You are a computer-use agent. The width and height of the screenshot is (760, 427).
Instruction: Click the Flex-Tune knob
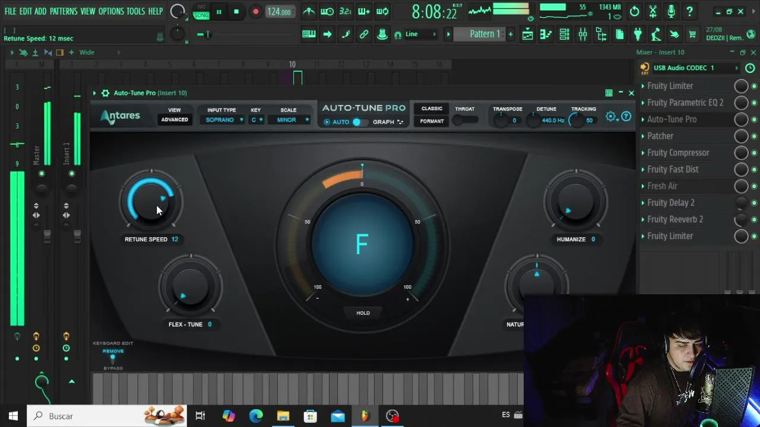[x=191, y=286]
